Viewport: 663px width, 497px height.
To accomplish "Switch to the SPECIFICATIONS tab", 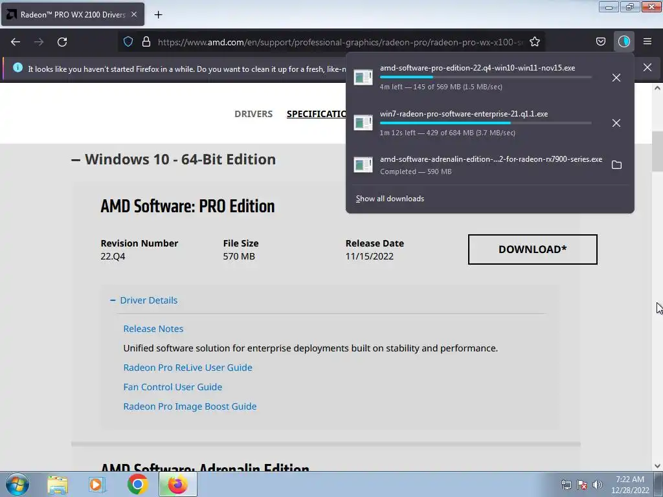I will [316, 114].
